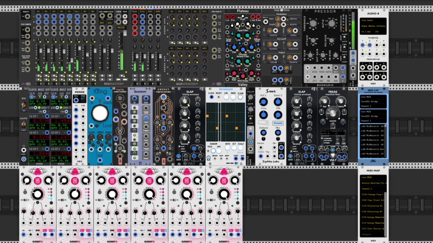Solo track -03- in MixMaster
This screenshot has height=243, width=433.
[54, 79]
